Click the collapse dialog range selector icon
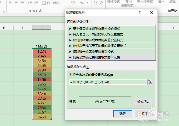Viewport: 179px width, 126px height. 150,82
